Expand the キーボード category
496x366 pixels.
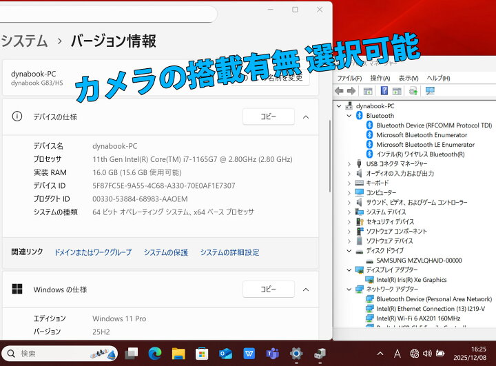pyautogui.click(x=349, y=183)
